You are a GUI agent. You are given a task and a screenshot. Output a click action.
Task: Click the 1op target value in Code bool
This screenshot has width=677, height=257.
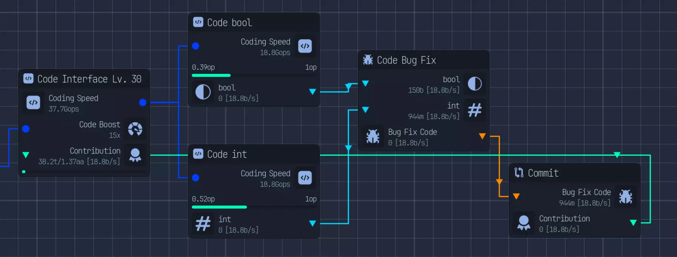(x=311, y=67)
